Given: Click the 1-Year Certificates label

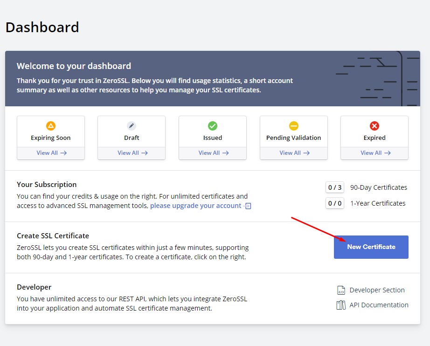Looking at the screenshot, I should pos(378,203).
